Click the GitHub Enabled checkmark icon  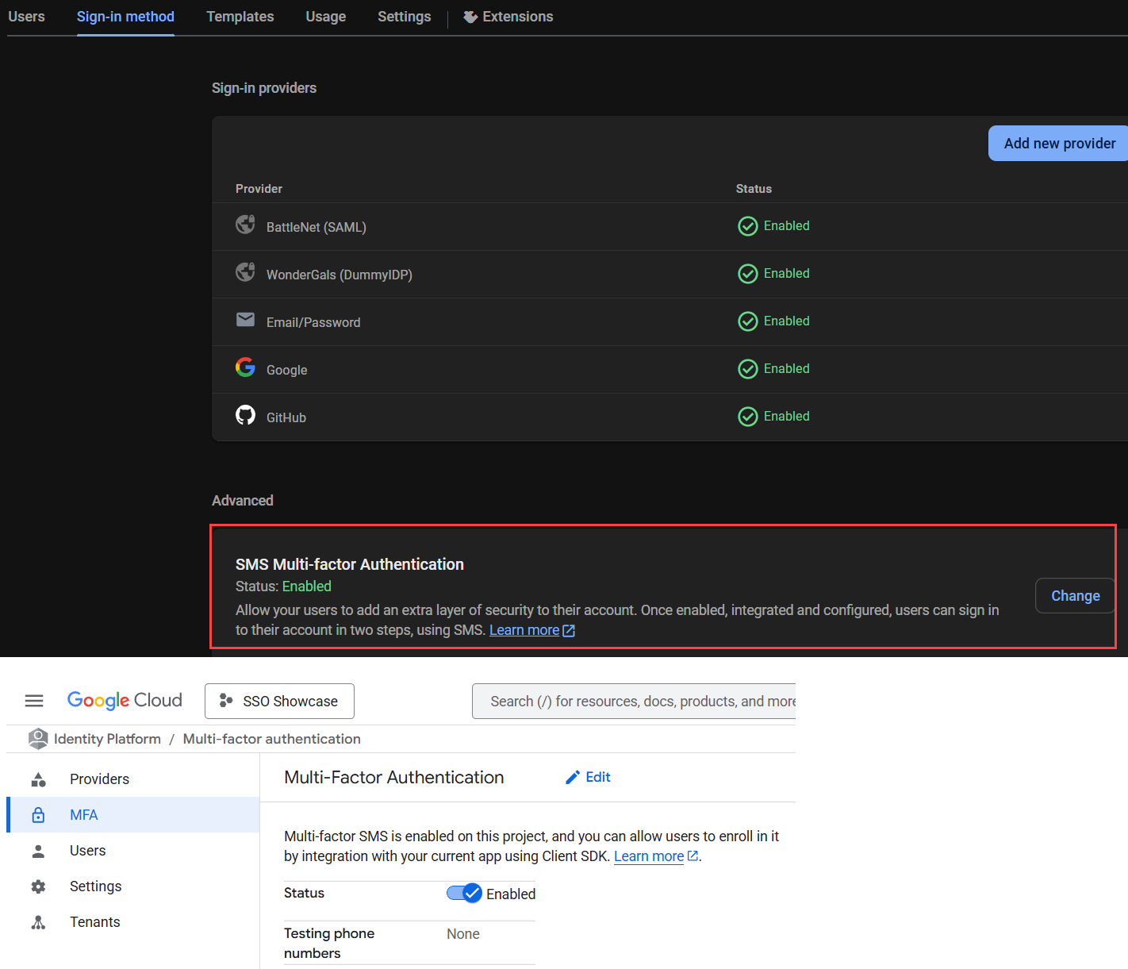(747, 417)
